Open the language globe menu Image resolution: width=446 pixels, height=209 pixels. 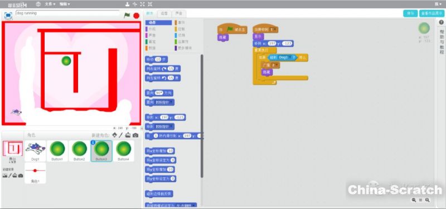pyautogui.click(x=38, y=4)
